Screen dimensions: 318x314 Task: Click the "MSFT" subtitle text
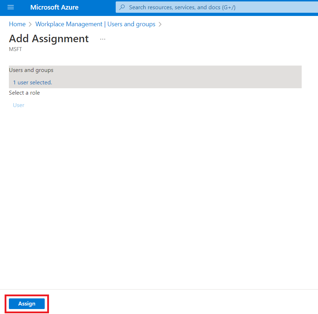(15, 49)
